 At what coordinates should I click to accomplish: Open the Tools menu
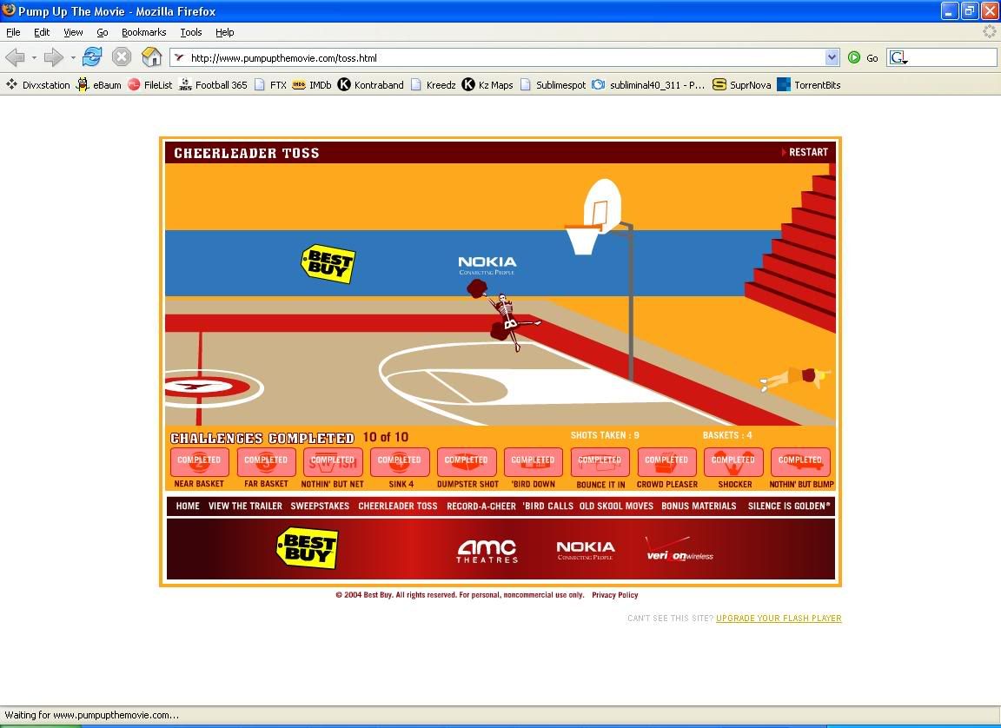tap(191, 32)
